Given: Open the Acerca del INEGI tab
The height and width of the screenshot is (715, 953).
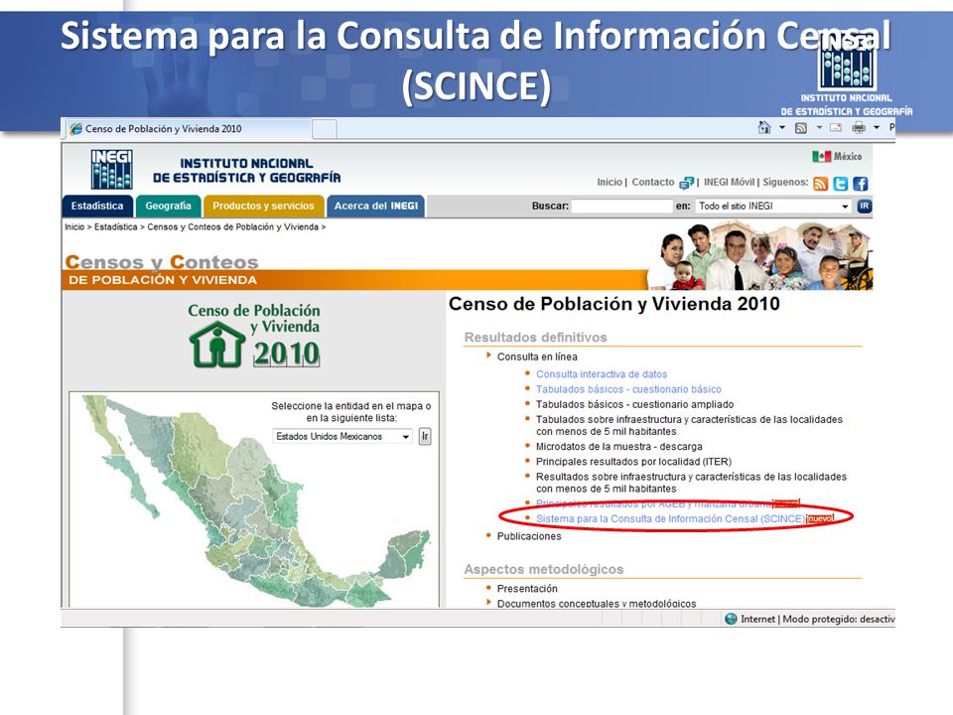Looking at the screenshot, I should (x=375, y=207).
